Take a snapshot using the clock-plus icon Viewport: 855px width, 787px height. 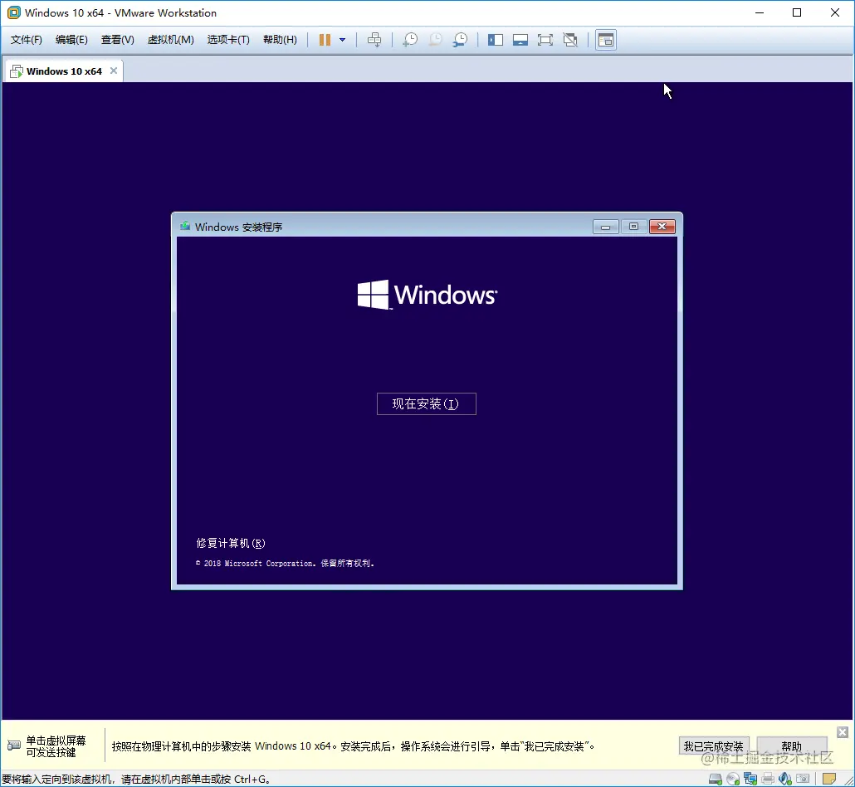[410, 40]
